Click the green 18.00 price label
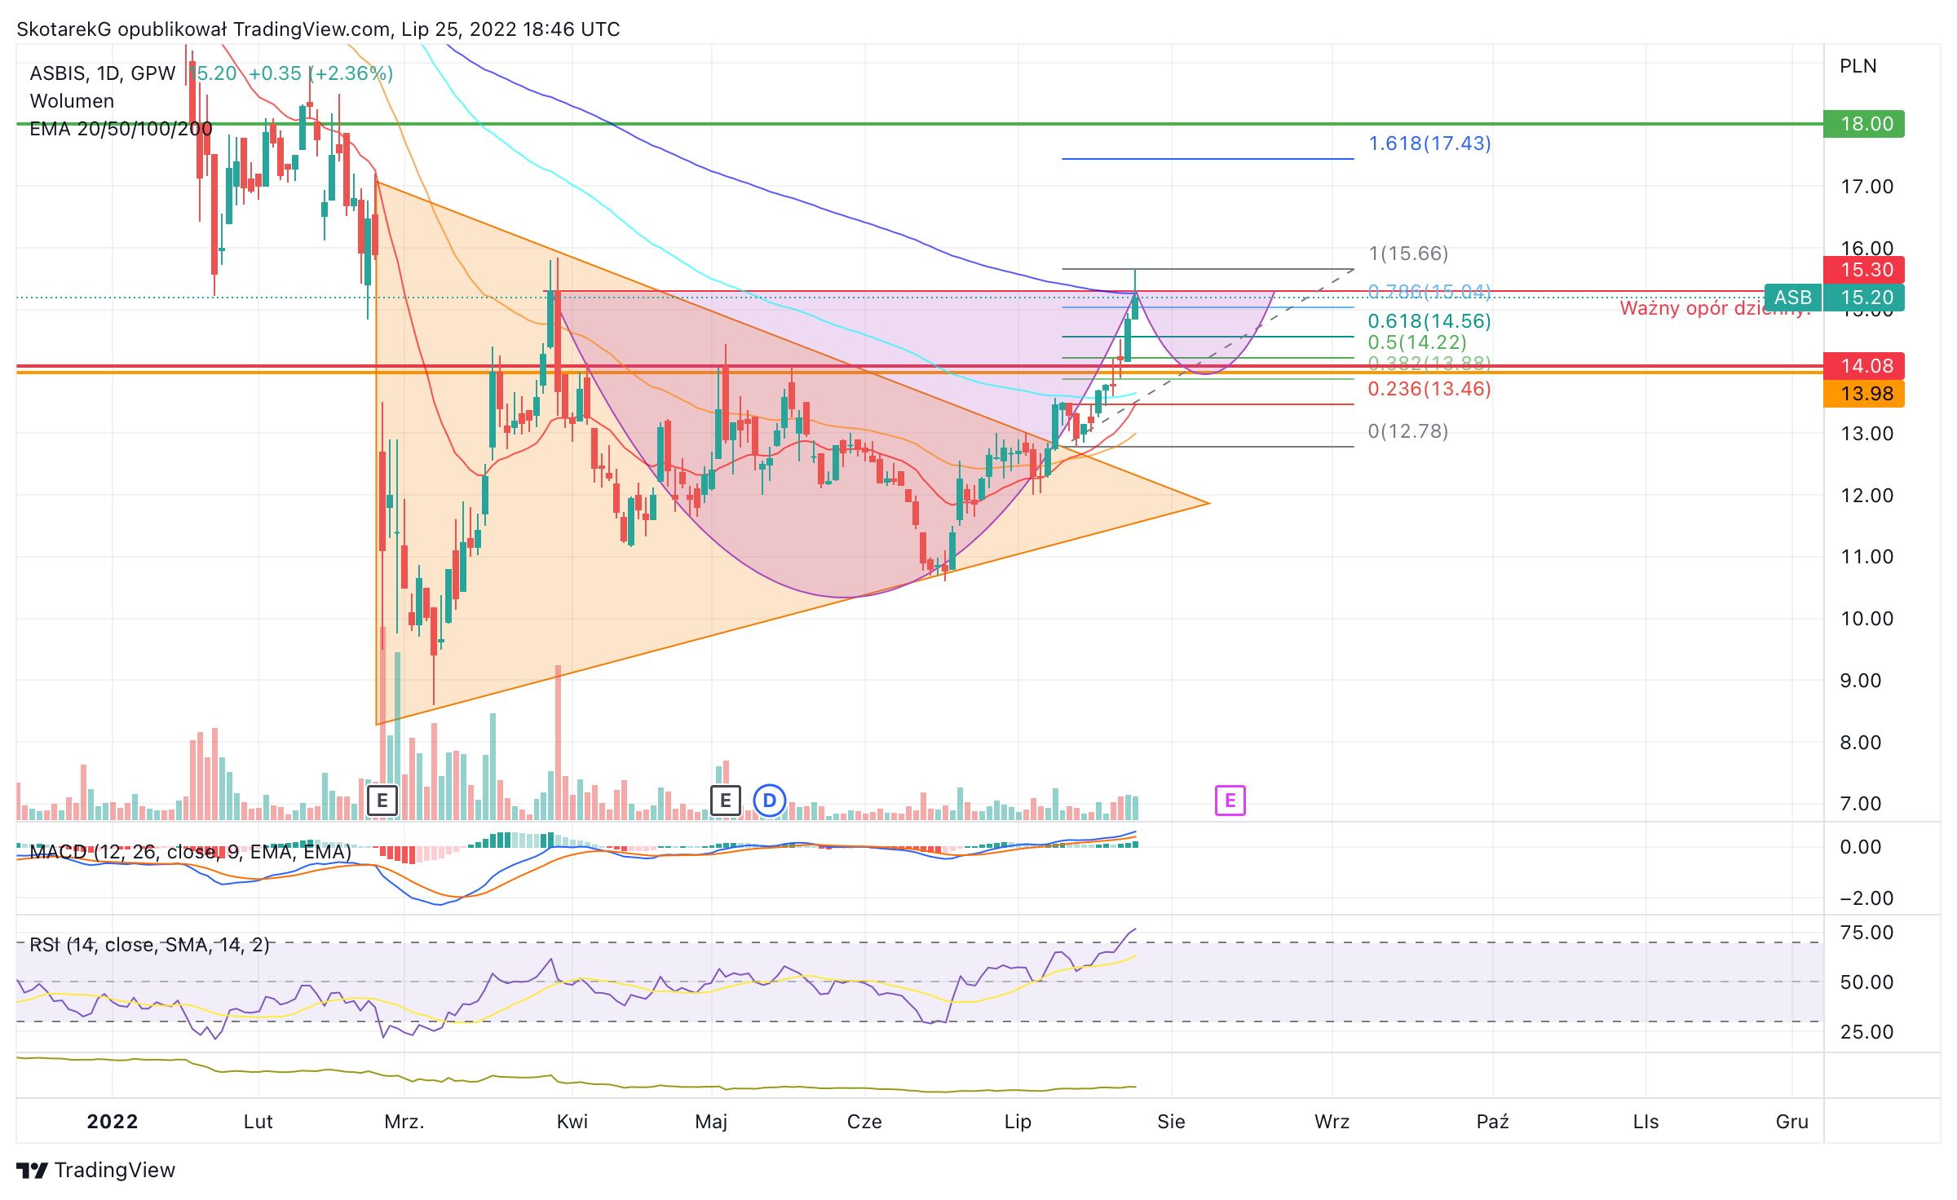 [x=1864, y=124]
